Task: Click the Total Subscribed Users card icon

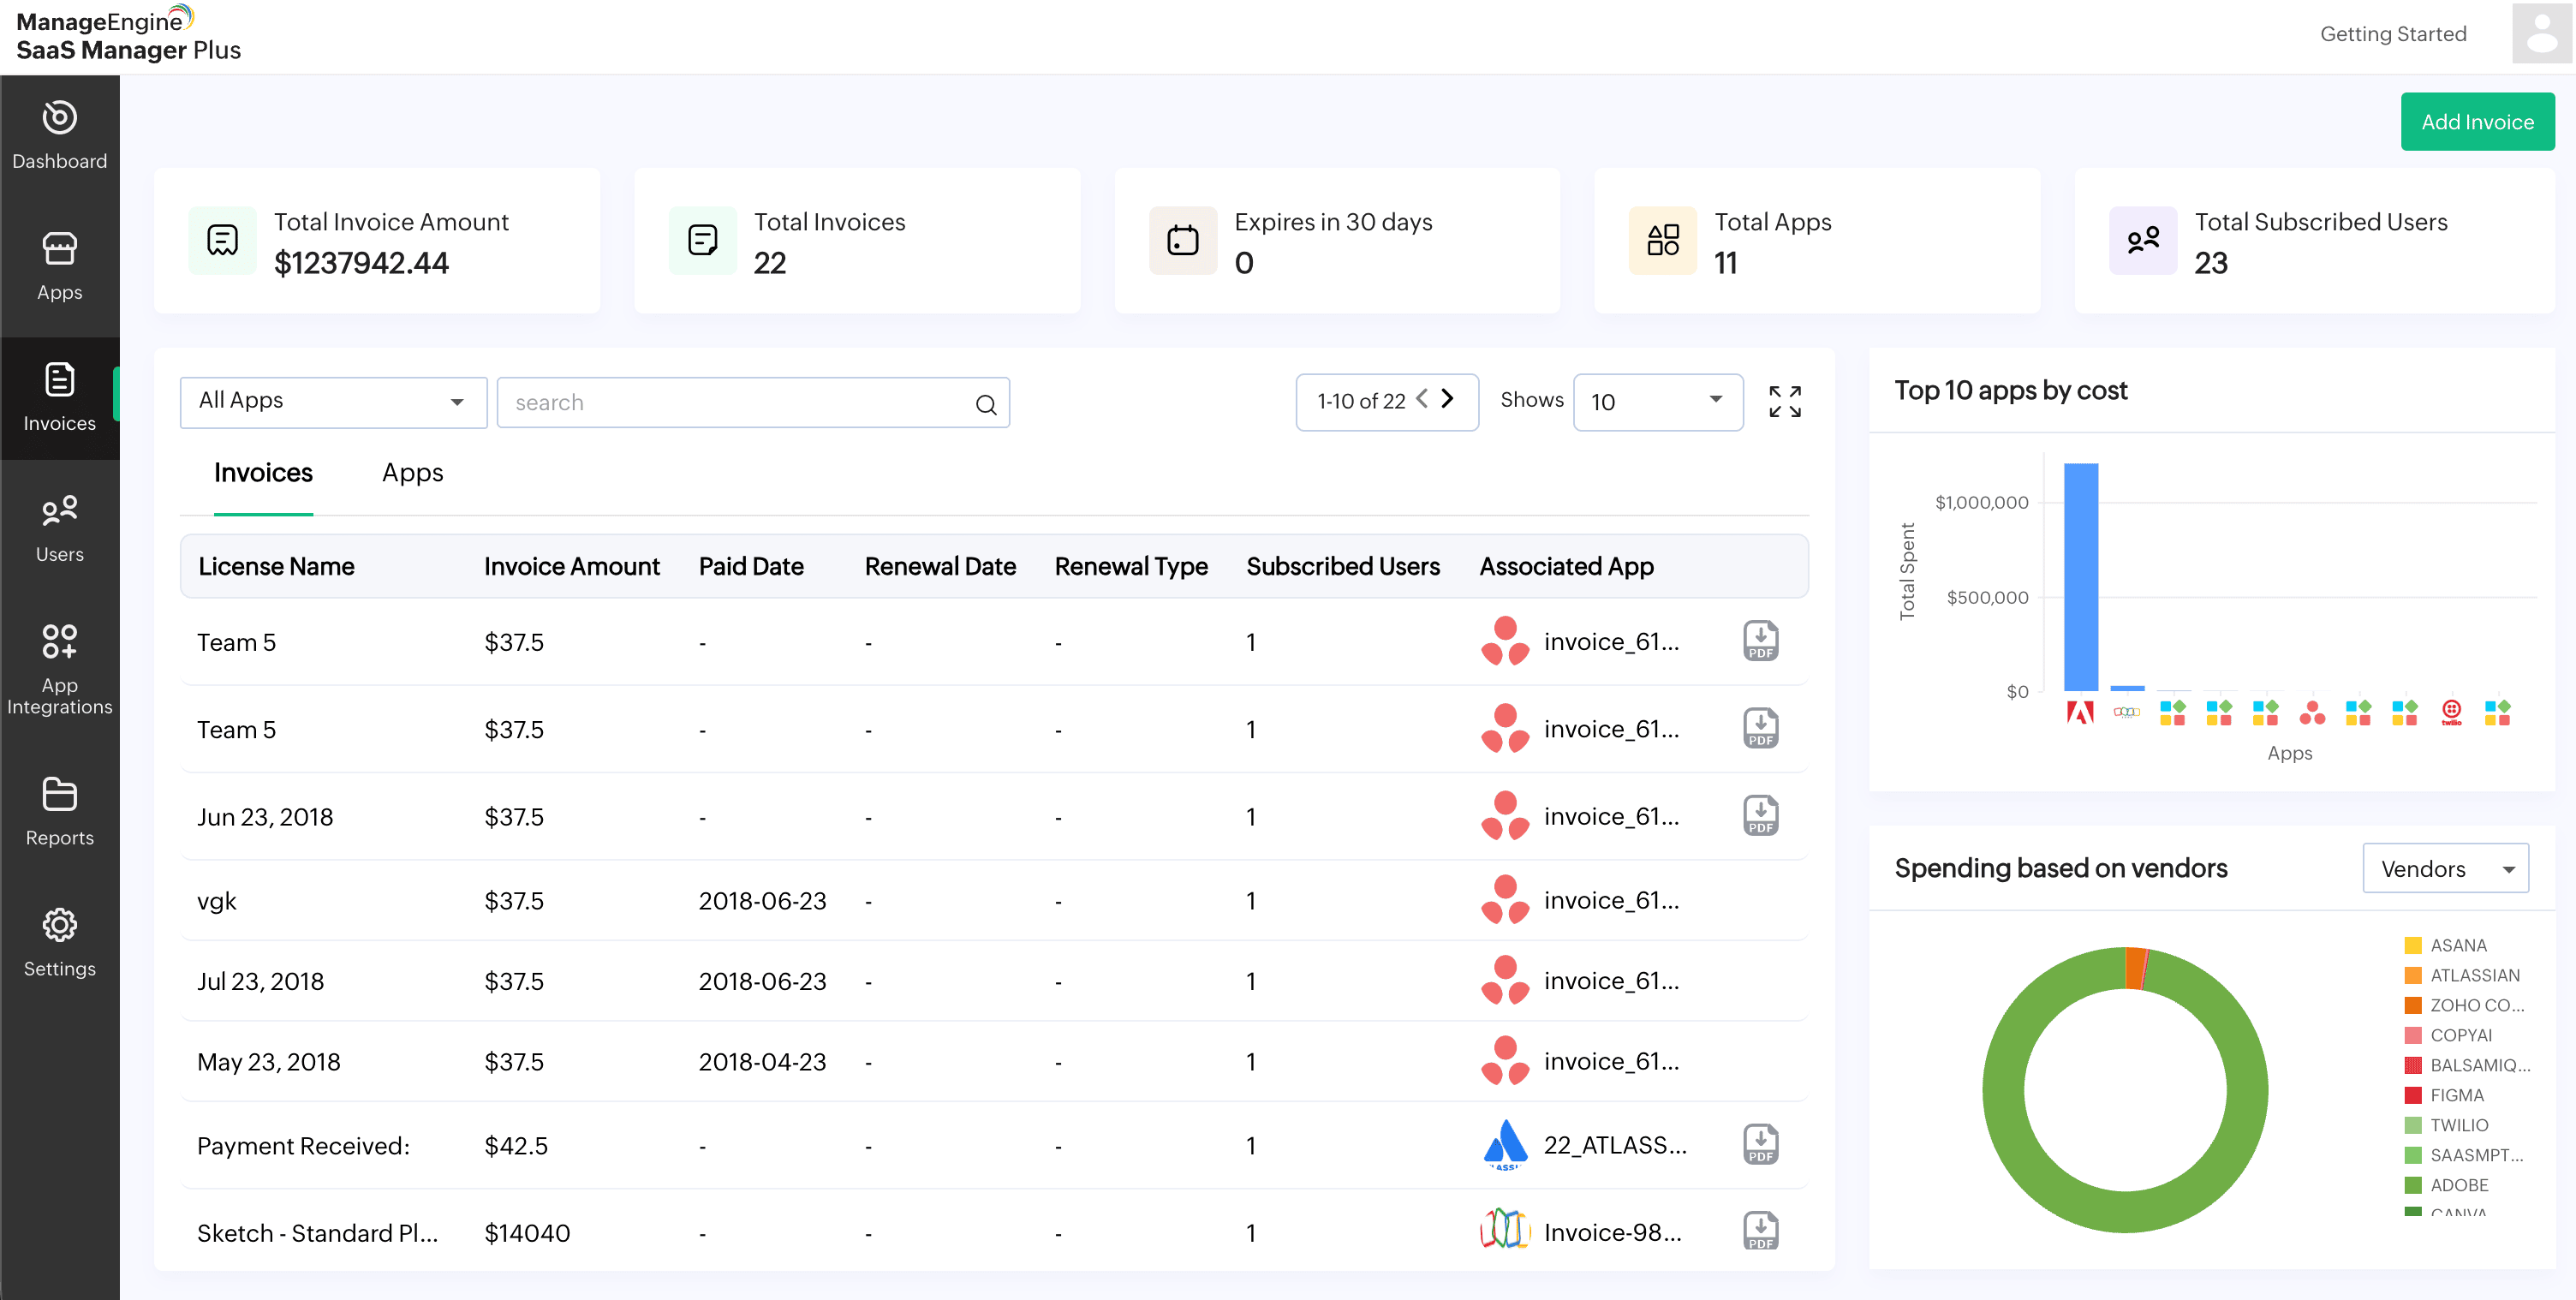Action: 2143,240
